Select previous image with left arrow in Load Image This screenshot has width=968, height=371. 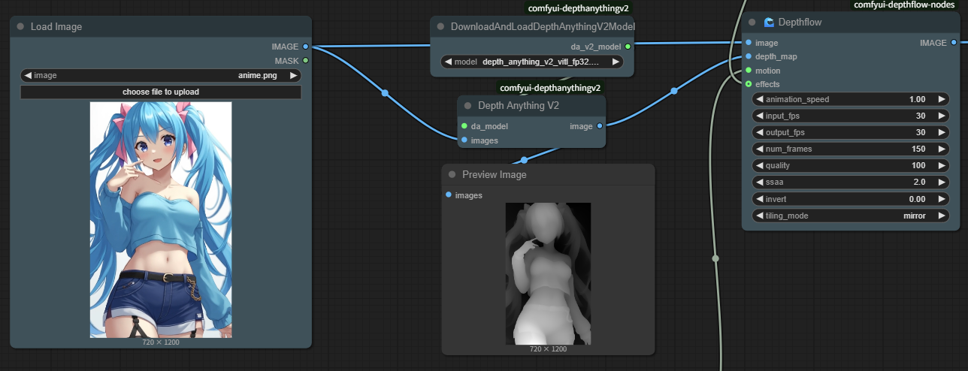[29, 75]
